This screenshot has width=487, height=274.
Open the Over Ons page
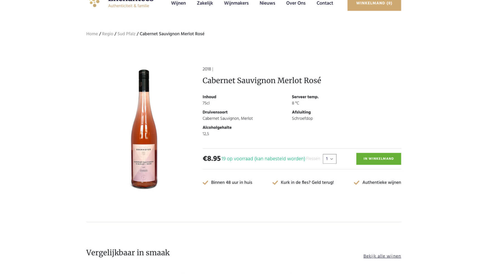coord(296,3)
